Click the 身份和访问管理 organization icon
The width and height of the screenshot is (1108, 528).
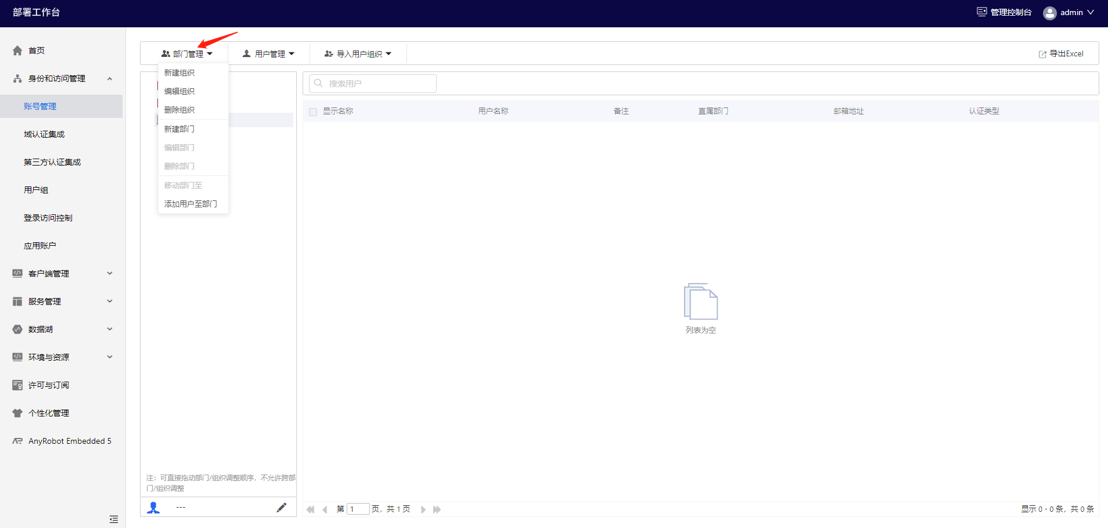coord(17,78)
